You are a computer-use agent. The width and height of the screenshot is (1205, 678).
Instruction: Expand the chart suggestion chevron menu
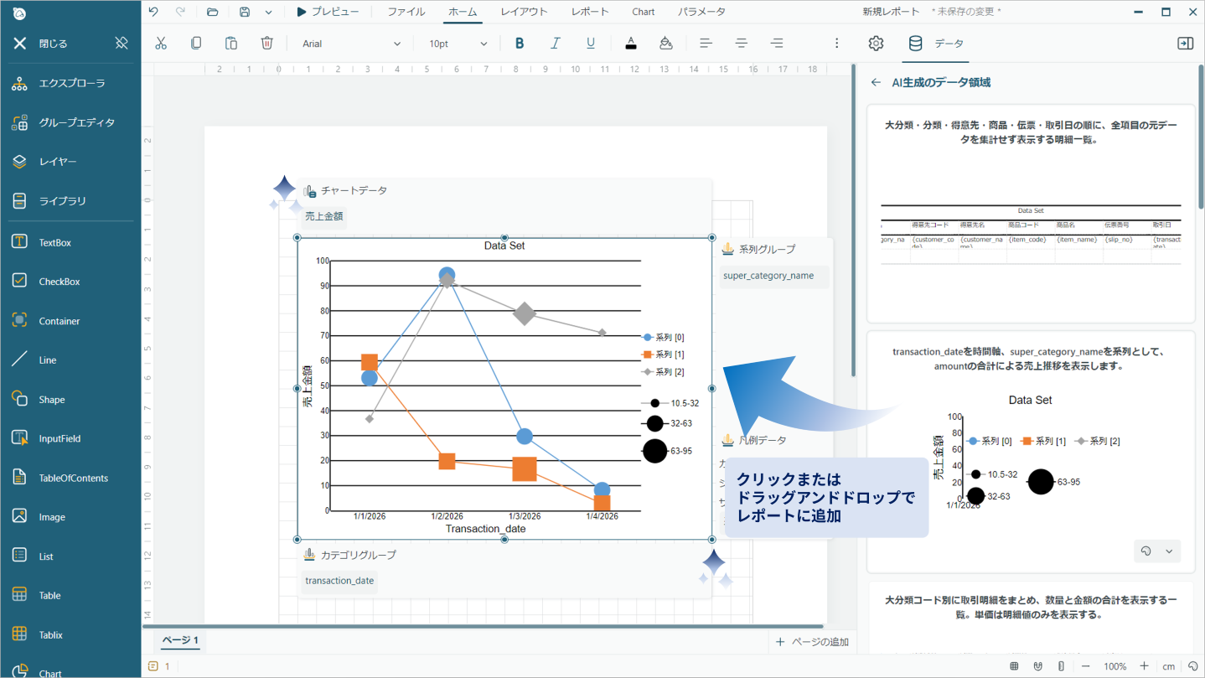coord(1169,551)
